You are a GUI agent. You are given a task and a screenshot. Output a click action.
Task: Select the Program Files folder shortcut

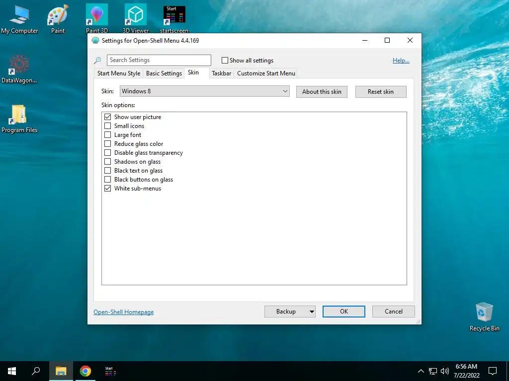pyautogui.click(x=19, y=119)
